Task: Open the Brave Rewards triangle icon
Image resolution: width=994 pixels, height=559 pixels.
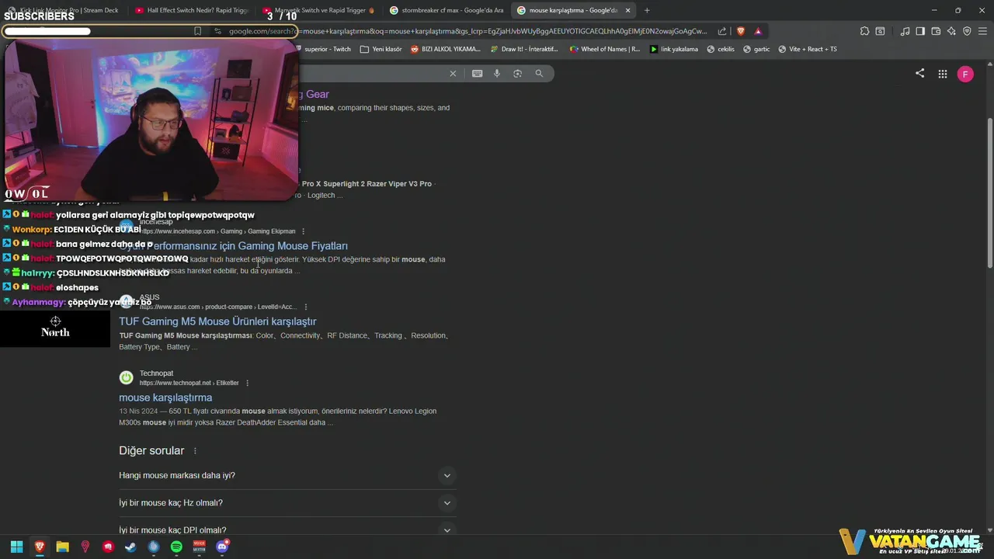Action: (x=758, y=31)
